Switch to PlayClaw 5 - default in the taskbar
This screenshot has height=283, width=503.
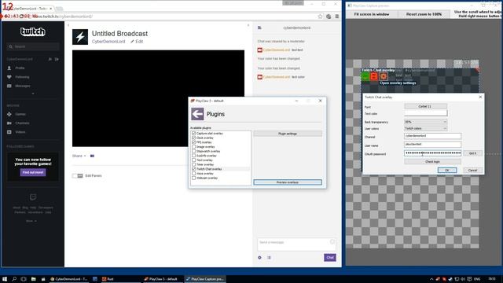point(163,279)
